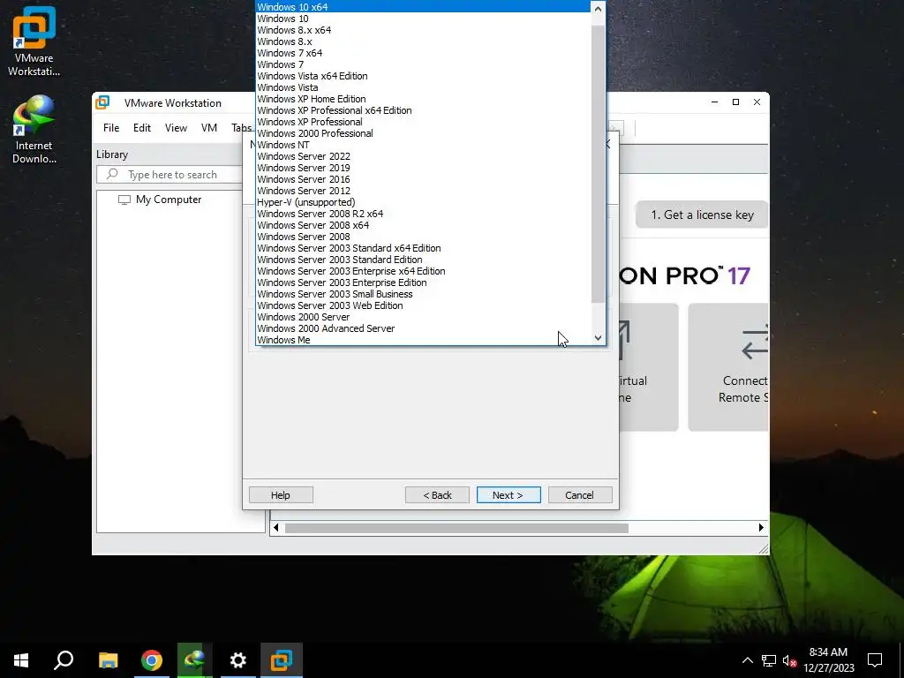Viewport: 904px width, 678px height.
Task: Open the notification center icon
Action: pos(875,660)
